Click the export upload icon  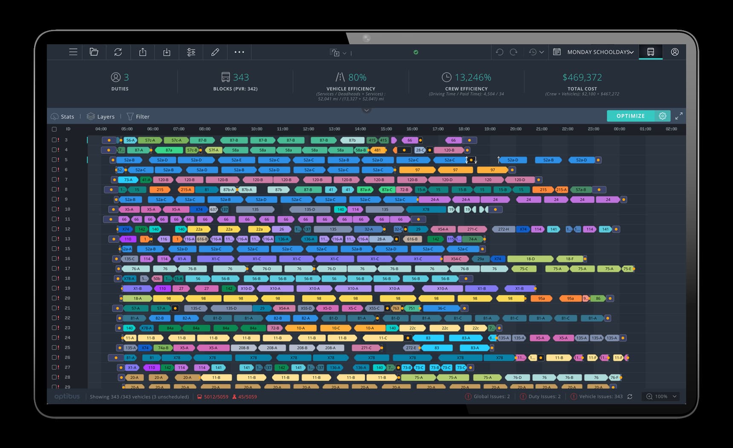click(143, 52)
